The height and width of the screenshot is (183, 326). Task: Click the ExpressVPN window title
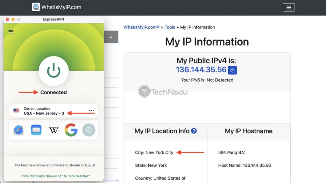pos(53,19)
